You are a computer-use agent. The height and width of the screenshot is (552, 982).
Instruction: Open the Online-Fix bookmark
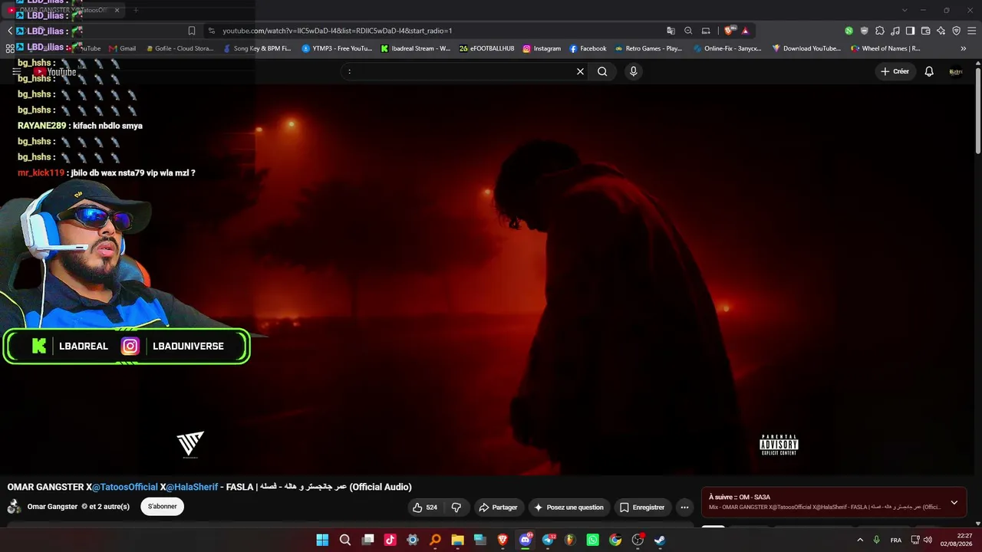[x=728, y=48]
